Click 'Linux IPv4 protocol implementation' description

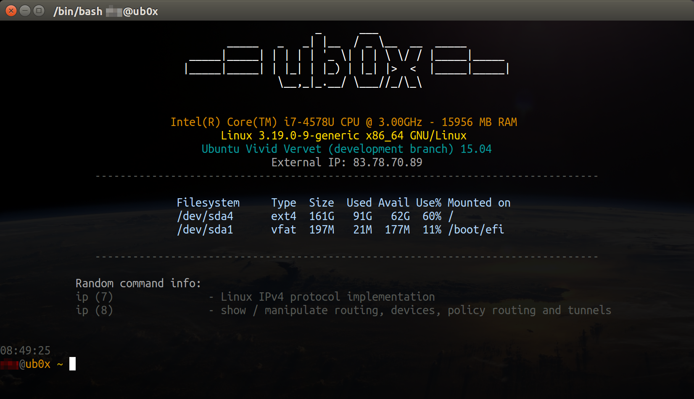[328, 297]
